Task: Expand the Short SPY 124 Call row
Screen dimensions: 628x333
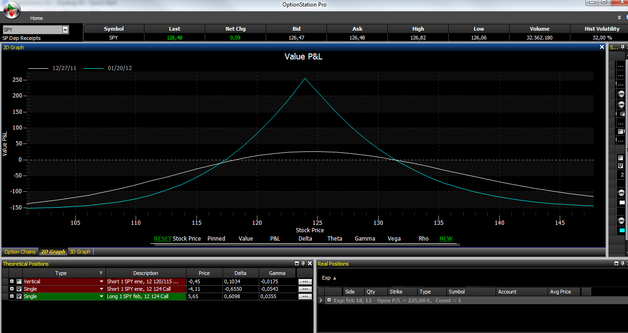Action: (12, 289)
